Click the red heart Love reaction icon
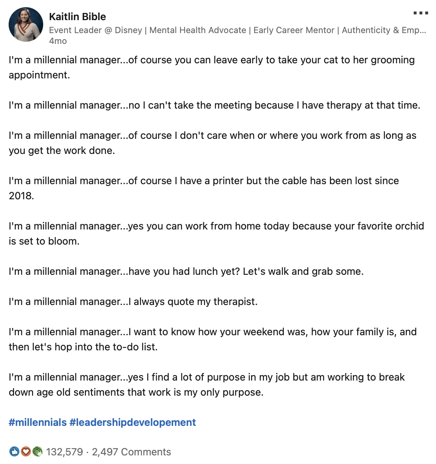This screenshot has width=436, height=464. point(26,451)
